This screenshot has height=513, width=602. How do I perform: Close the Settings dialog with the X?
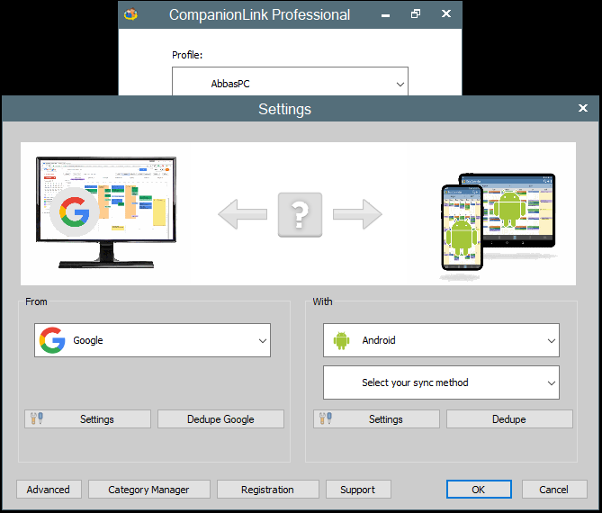(x=583, y=108)
